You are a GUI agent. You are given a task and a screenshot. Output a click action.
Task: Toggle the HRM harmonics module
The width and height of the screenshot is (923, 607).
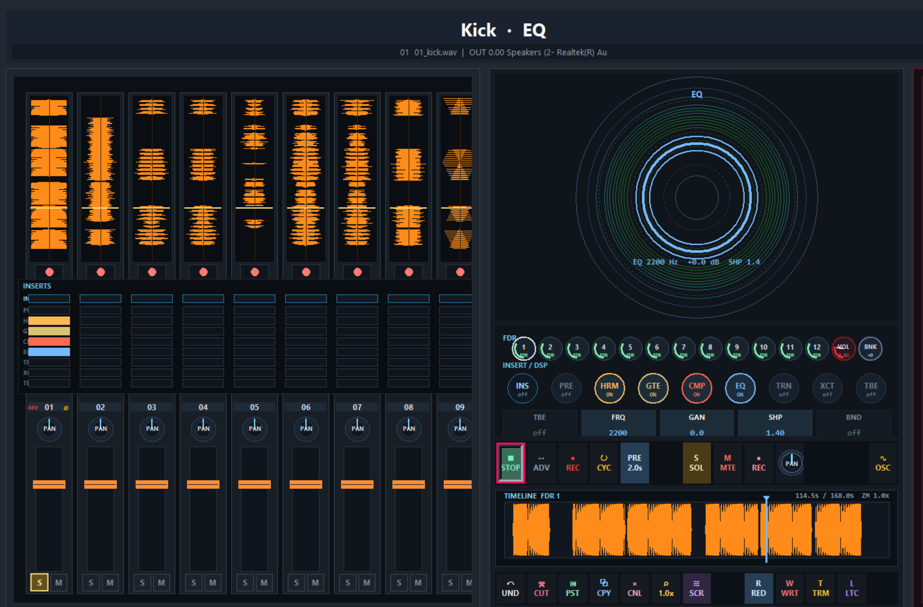(609, 388)
